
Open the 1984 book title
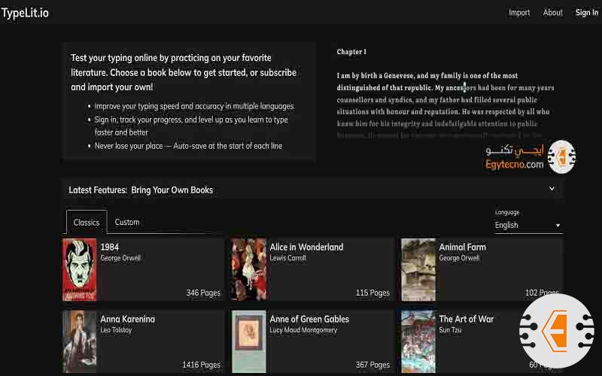(109, 247)
